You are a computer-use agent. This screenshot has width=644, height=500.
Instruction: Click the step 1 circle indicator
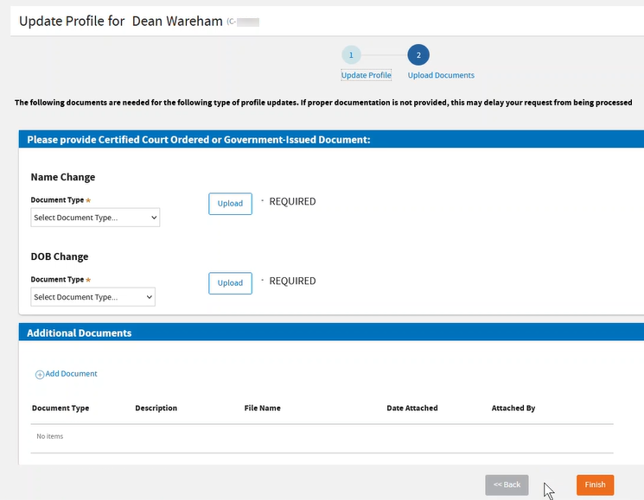pos(351,55)
